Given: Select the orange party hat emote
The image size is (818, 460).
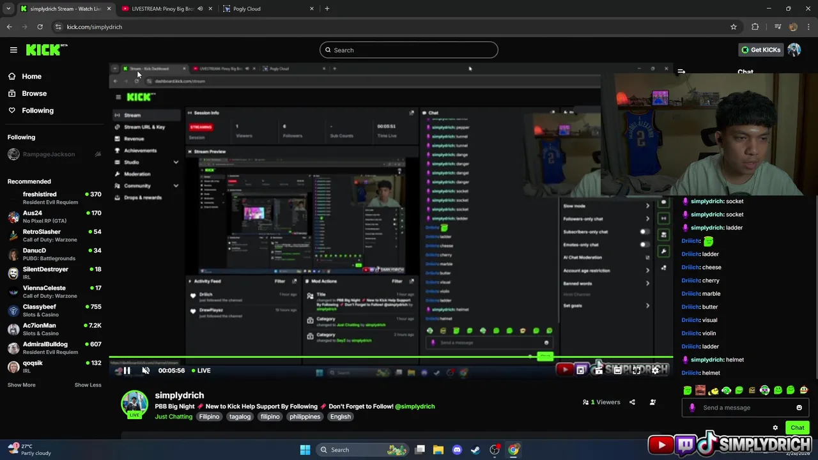Looking at the screenshot, I should click(803, 390).
